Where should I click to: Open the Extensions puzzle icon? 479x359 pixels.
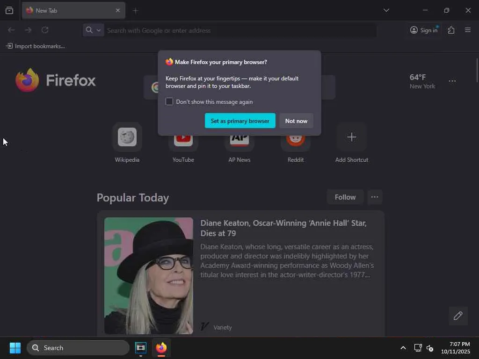(451, 30)
